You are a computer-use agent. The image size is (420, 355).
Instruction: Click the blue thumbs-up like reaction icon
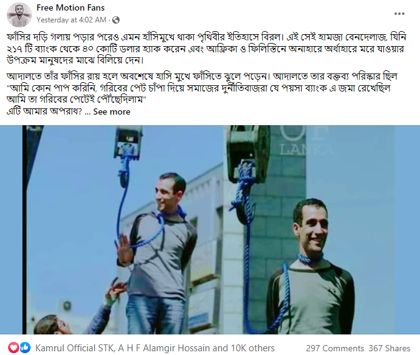(x=25, y=348)
